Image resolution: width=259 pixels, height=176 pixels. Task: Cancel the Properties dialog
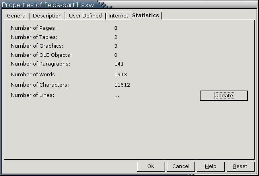tap(181, 166)
